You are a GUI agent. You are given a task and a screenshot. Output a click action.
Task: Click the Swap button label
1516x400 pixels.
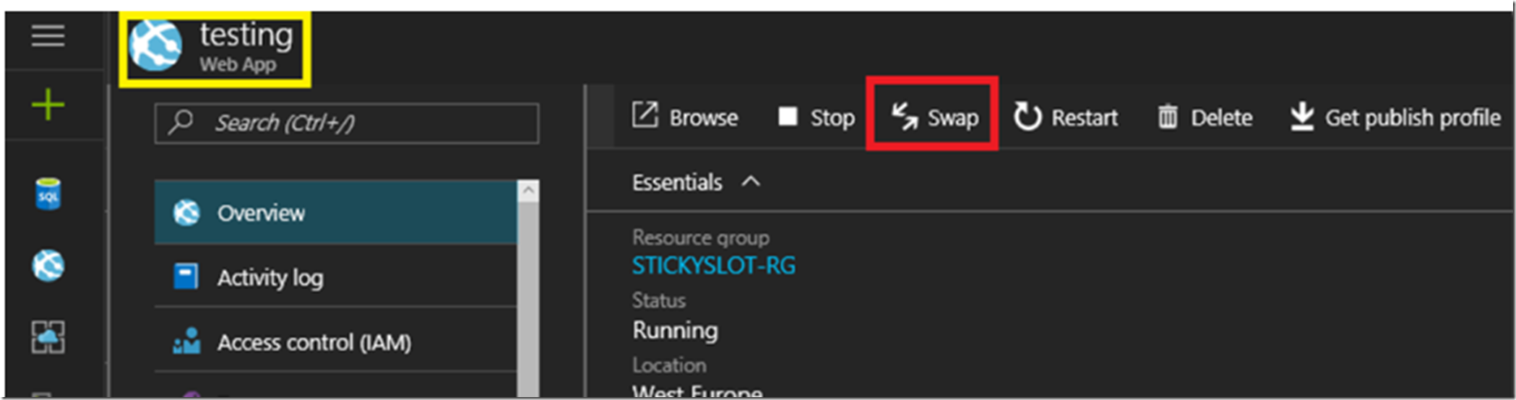(x=953, y=118)
